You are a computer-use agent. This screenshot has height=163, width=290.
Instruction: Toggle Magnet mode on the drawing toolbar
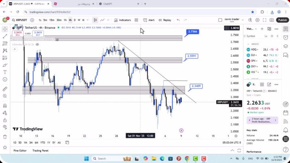click(x=5, y=106)
